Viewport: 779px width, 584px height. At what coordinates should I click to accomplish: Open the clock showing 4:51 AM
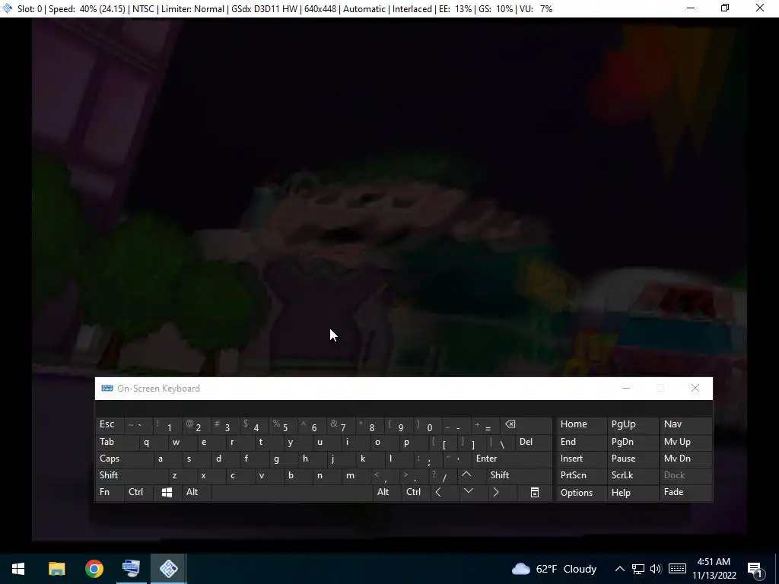click(x=714, y=569)
